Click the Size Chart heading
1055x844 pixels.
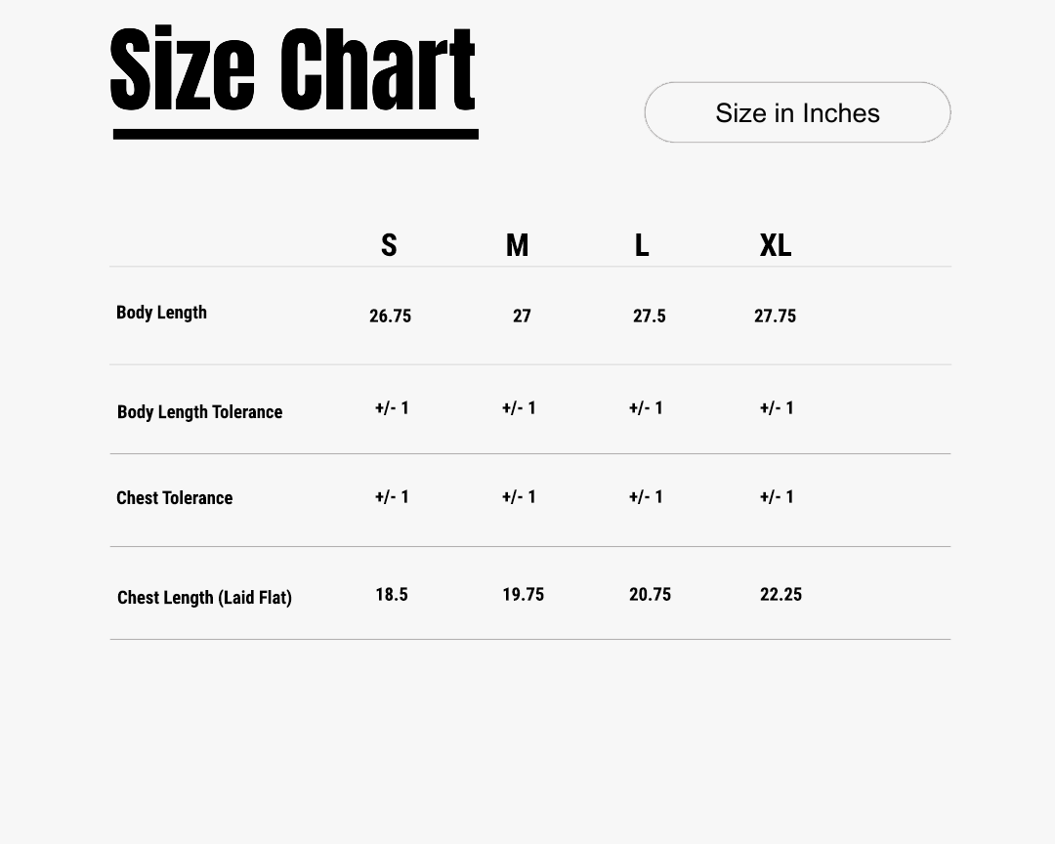coord(292,71)
